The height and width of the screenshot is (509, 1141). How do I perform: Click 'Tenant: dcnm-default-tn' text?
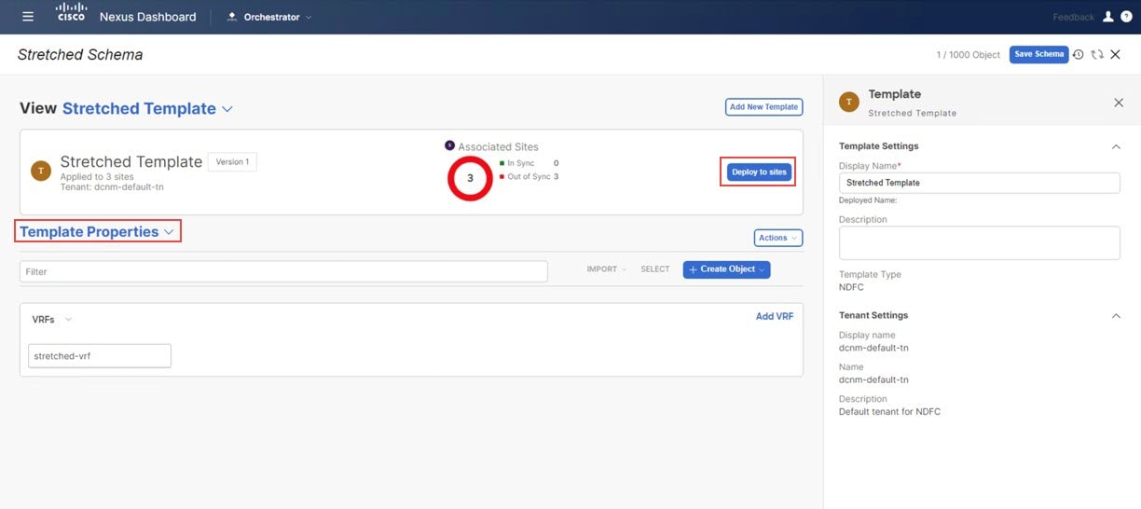(x=110, y=187)
